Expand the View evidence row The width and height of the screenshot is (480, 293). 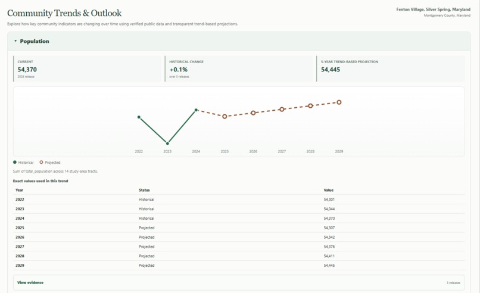click(239, 283)
